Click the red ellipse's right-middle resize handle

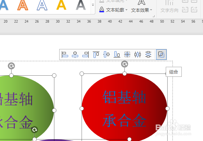click(167, 108)
